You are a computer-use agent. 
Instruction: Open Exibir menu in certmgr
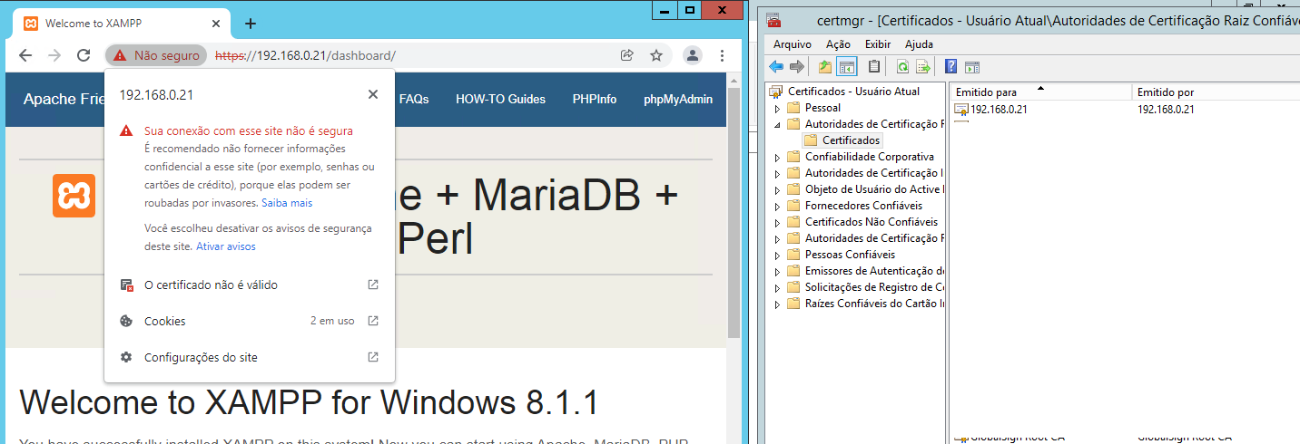pyautogui.click(x=878, y=43)
